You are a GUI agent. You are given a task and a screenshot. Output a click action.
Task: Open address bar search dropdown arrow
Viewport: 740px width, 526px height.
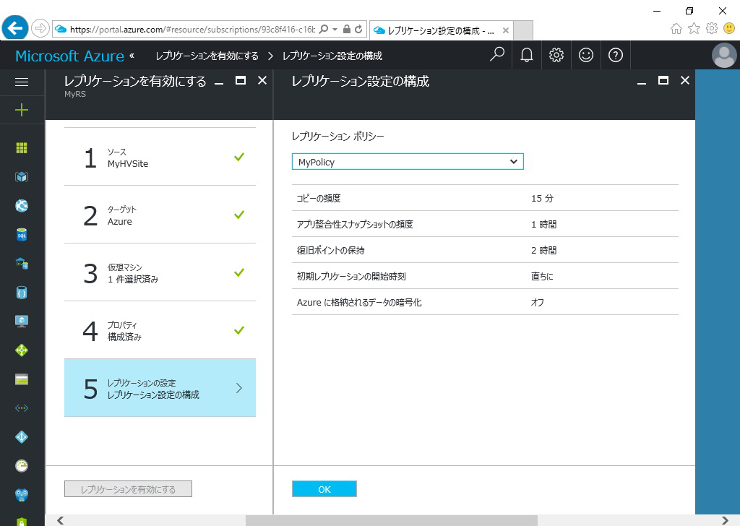tap(335, 29)
